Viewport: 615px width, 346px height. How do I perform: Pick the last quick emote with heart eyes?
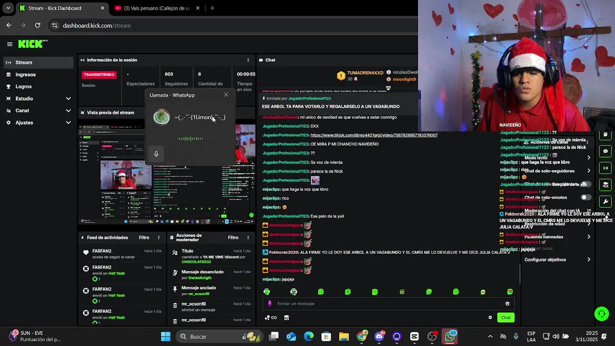tap(510, 292)
